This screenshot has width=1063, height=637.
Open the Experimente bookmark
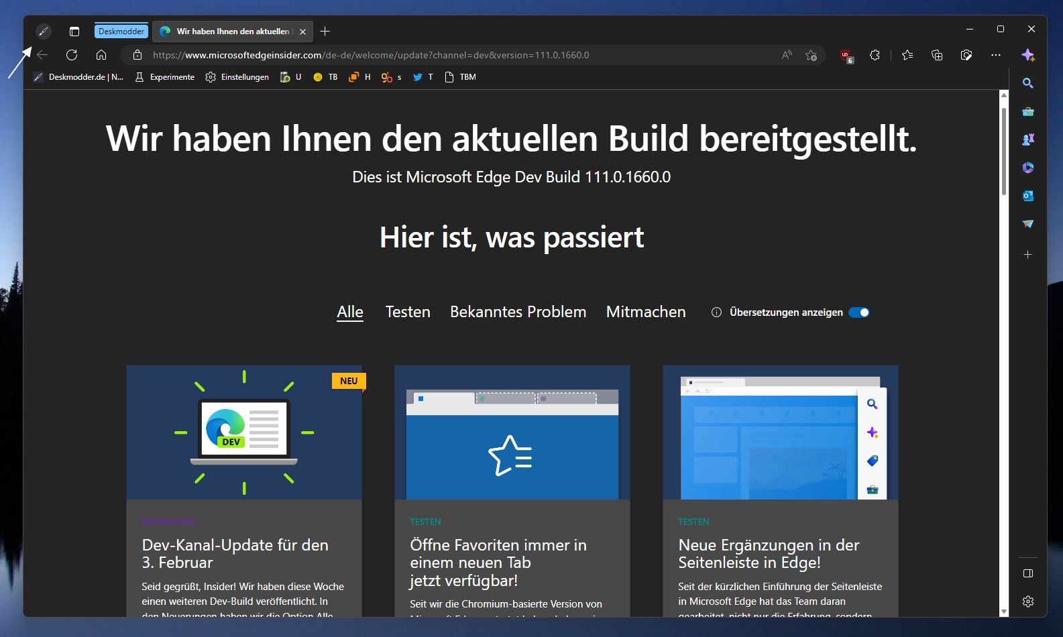[165, 77]
